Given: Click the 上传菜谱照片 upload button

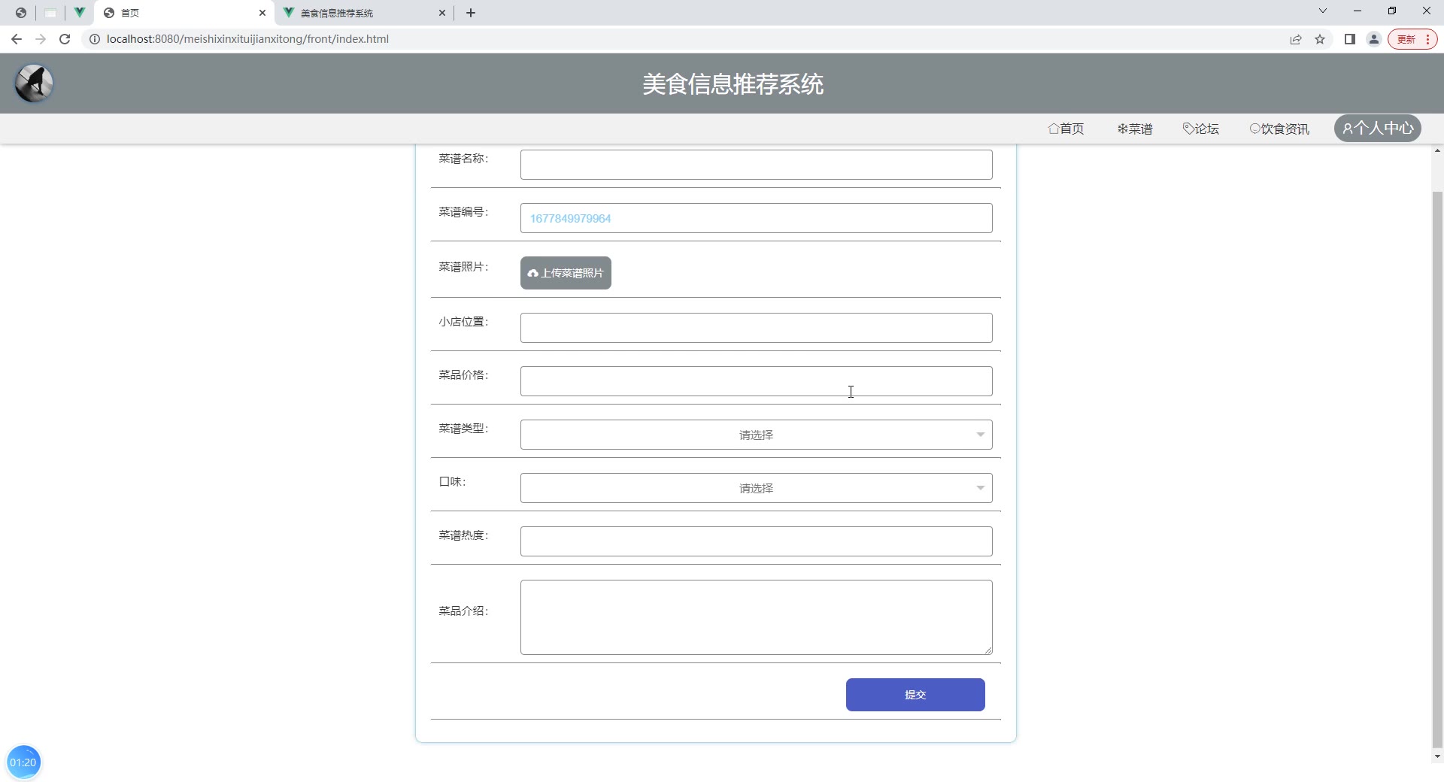Looking at the screenshot, I should 566,273.
